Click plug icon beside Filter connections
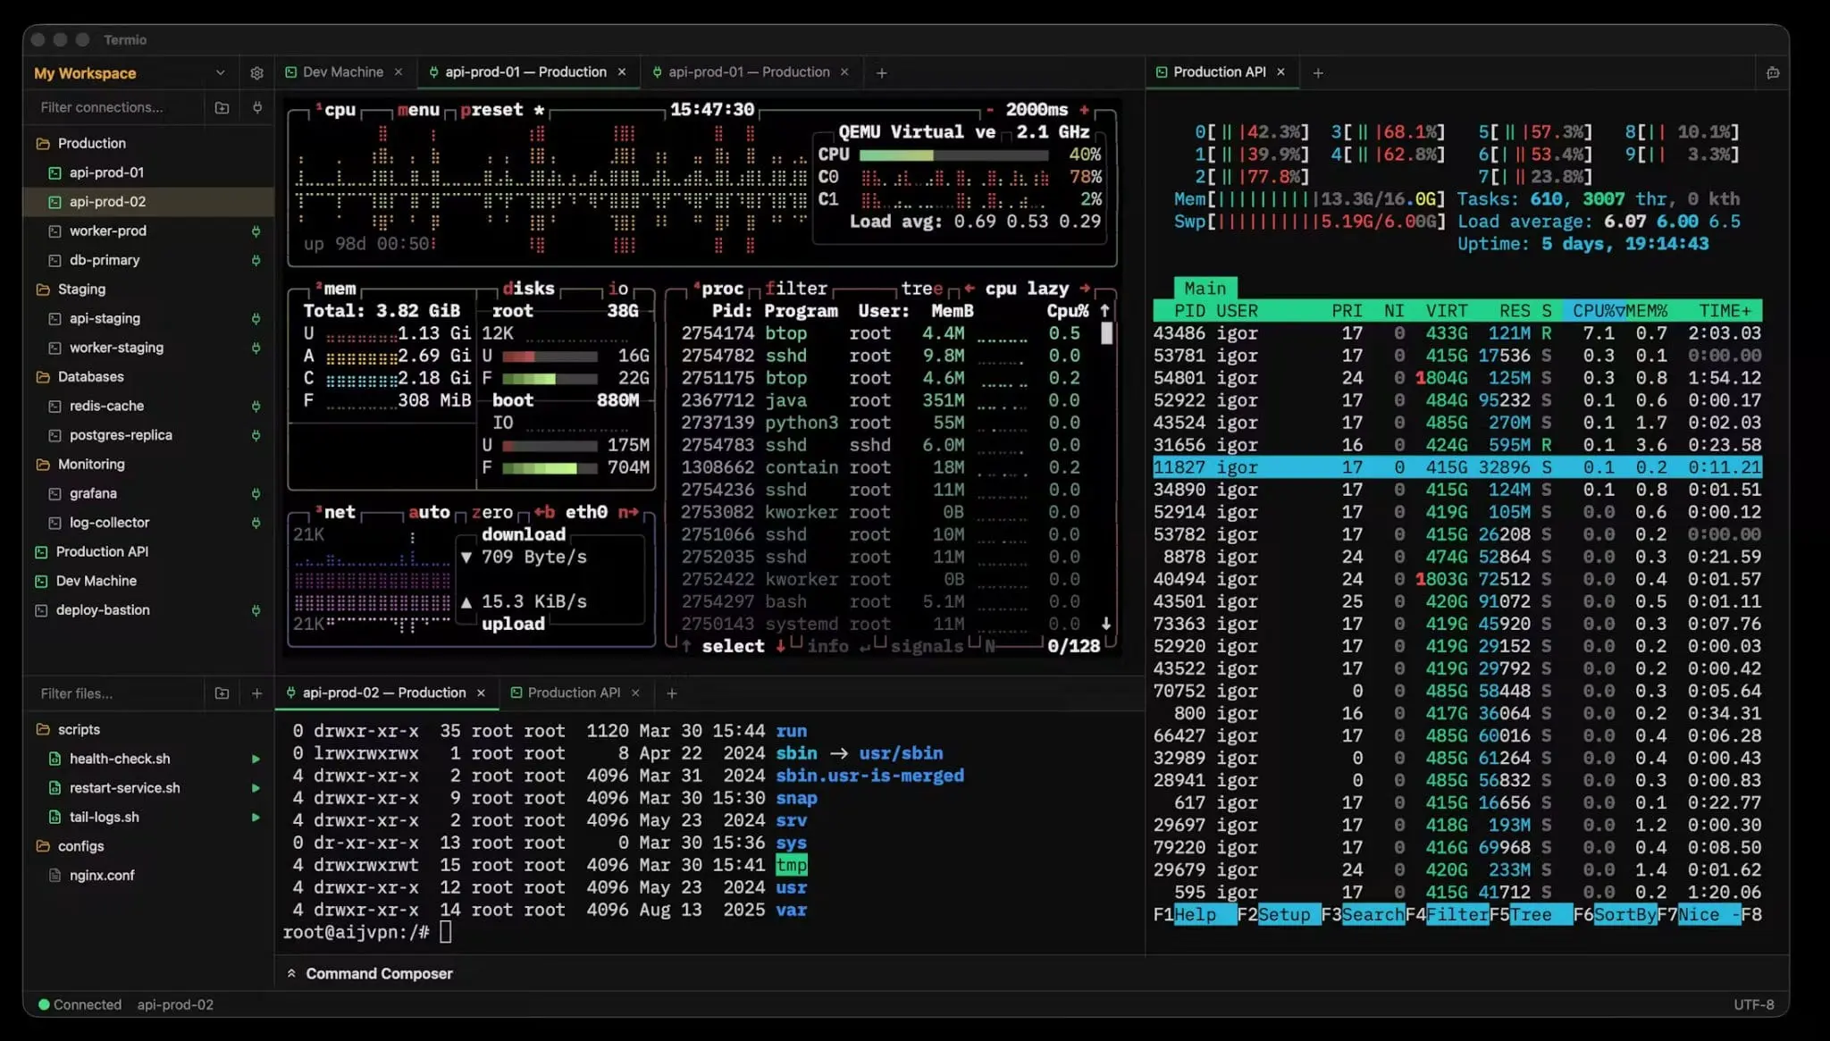 [x=257, y=107]
